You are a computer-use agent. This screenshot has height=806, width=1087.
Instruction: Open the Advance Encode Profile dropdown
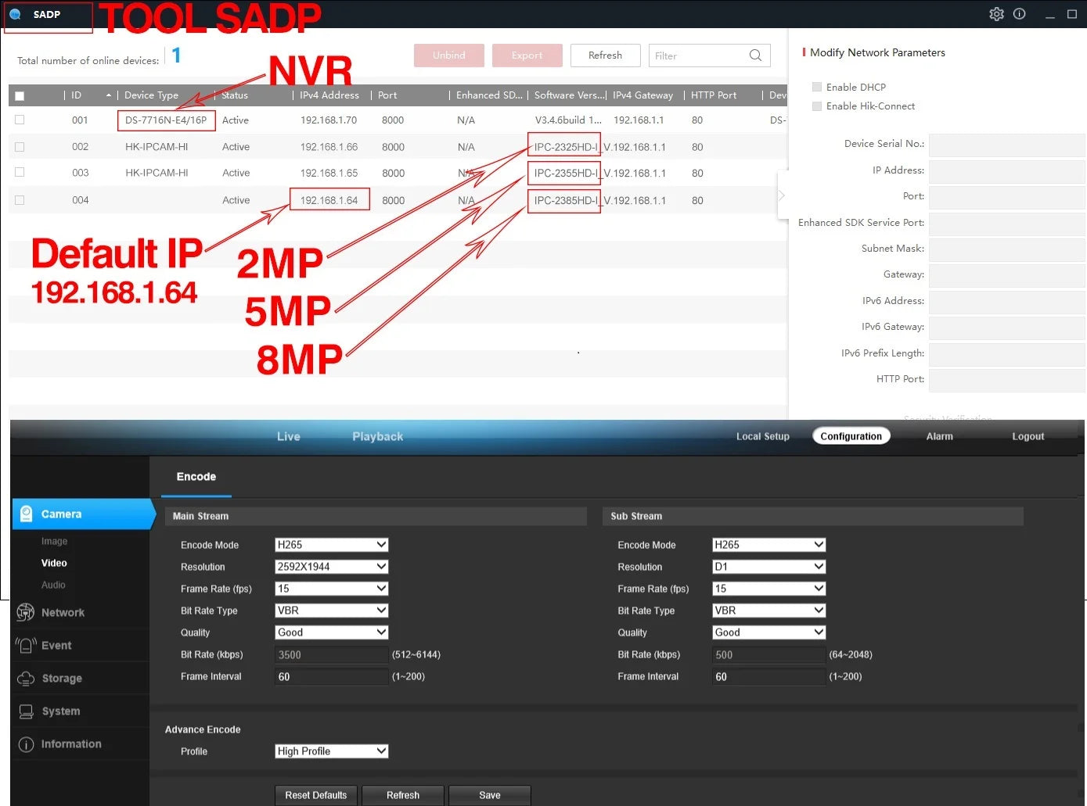(x=331, y=751)
